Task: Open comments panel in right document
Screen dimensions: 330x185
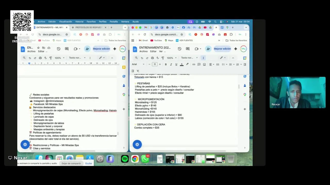Action: coord(188,49)
